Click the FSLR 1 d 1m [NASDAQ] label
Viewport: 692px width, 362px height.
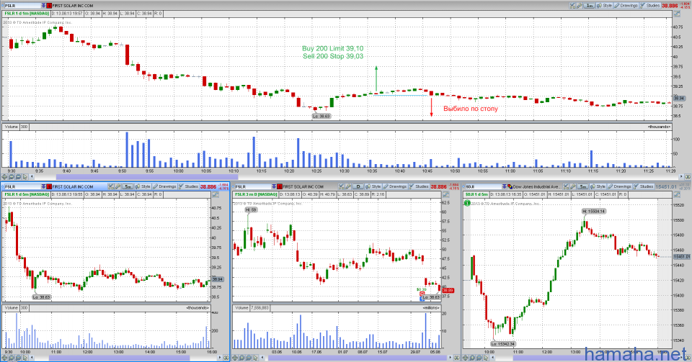27,14
